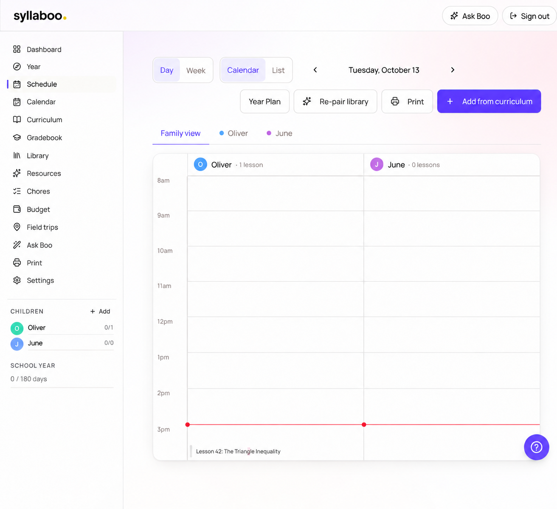This screenshot has width=557, height=509.
Task: Click the help question mark button
Action: (x=537, y=447)
